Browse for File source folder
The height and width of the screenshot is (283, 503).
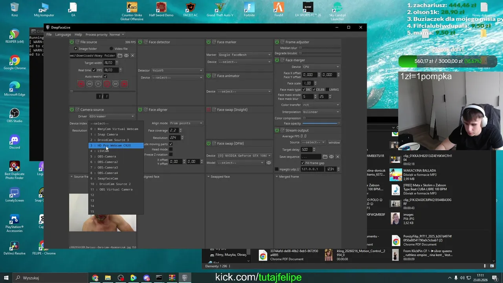[120, 56]
